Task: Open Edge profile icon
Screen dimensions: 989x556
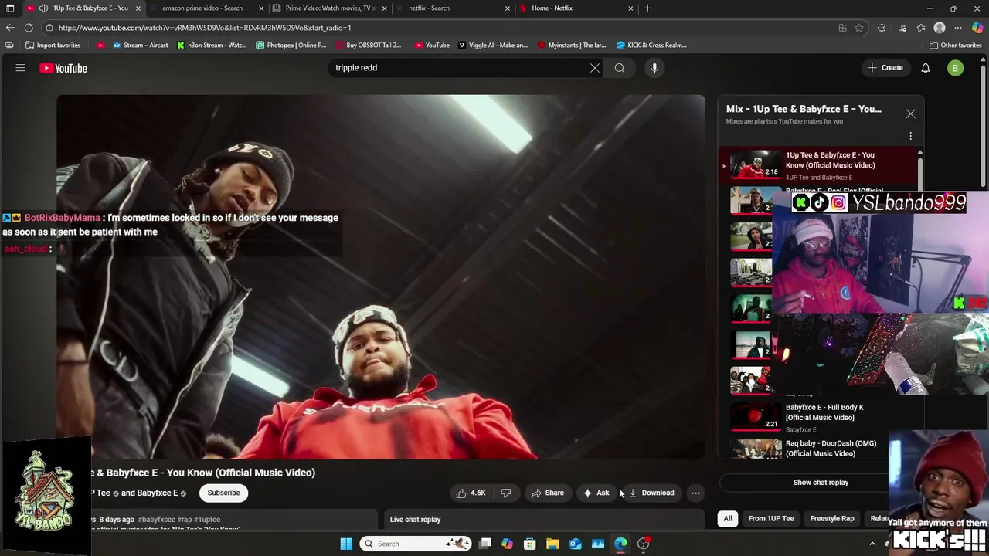Action: [x=940, y=28]
